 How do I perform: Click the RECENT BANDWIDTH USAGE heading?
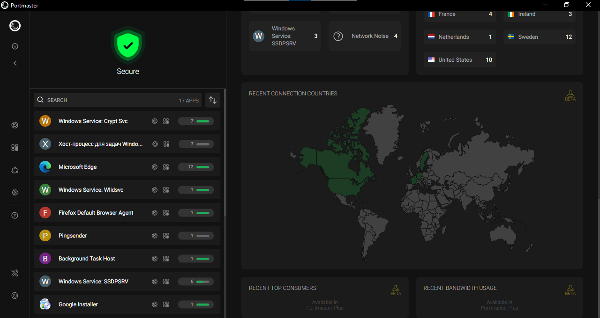[x=460, y=288]
